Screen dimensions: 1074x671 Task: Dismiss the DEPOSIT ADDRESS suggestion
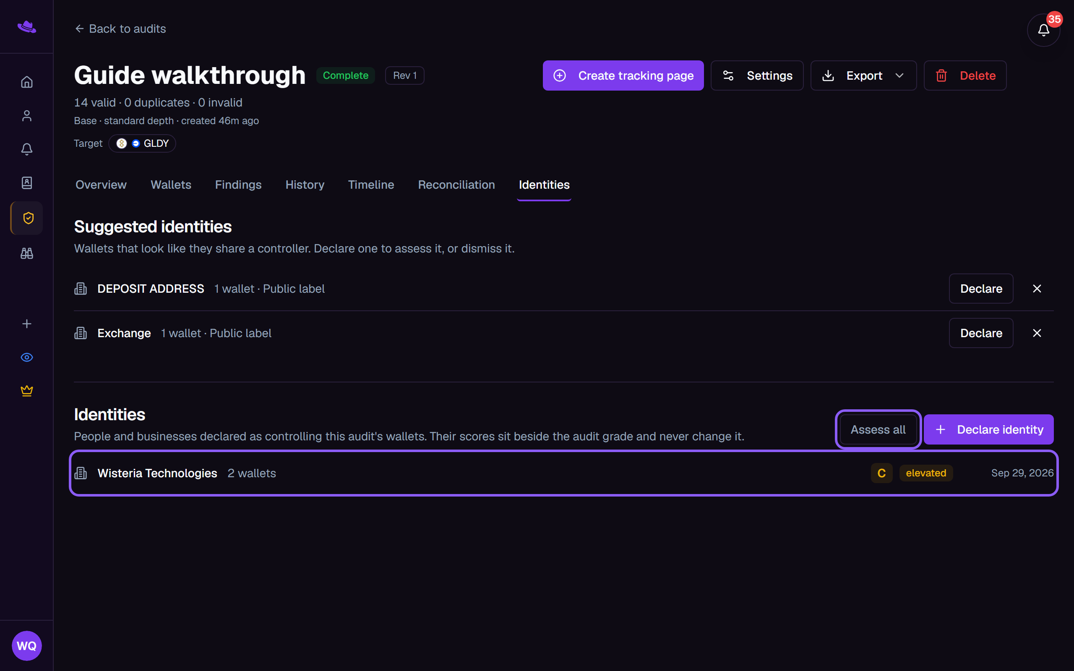click(x=1037, y=289)
